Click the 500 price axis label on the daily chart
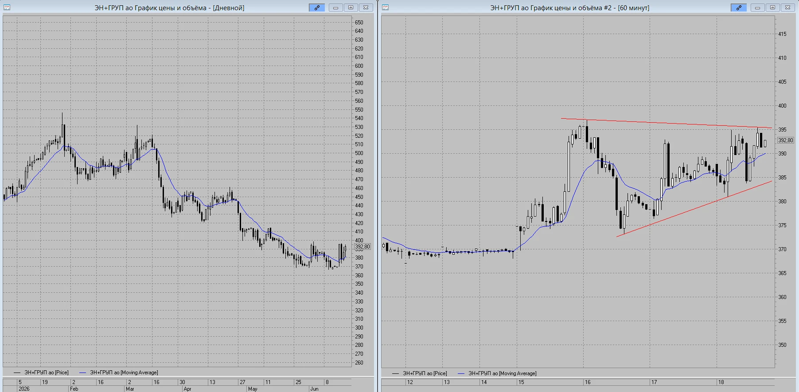799x392 pixels. pos(359,153)
